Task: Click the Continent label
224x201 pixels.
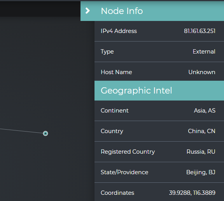Action: 115,111
